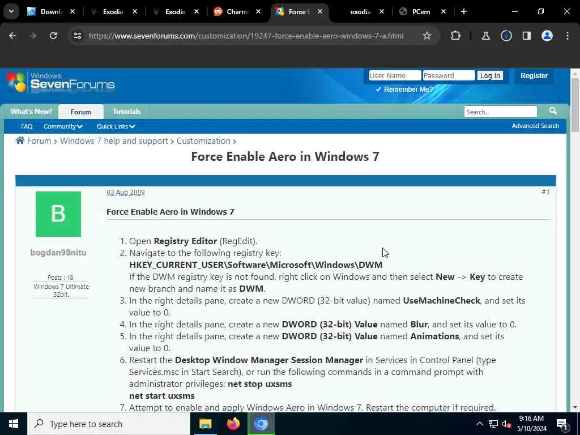Go to Forum breadcrumb link
Screen dimensions: 580x435
[39, 141]
